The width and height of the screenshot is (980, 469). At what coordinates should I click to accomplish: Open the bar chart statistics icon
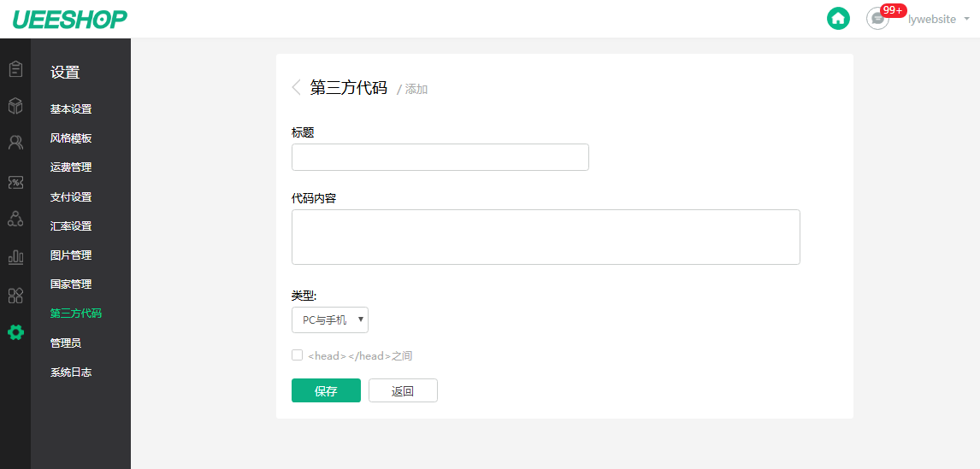click(15, 256)
